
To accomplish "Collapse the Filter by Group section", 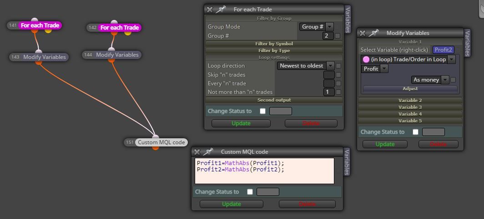I will pos(274,19).
